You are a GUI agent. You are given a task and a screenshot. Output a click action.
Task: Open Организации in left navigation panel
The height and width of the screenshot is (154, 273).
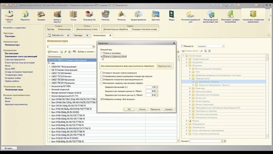12,53
